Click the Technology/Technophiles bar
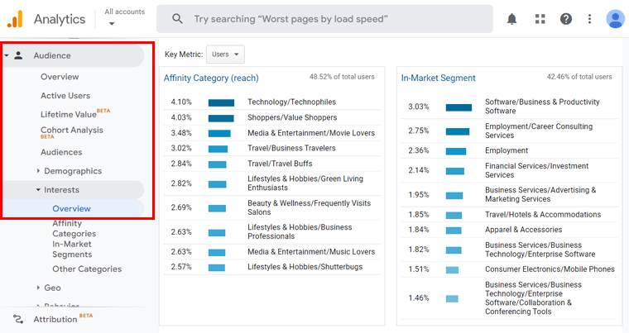This screenshot has height=333, width=629. click(x=221, y=102)
